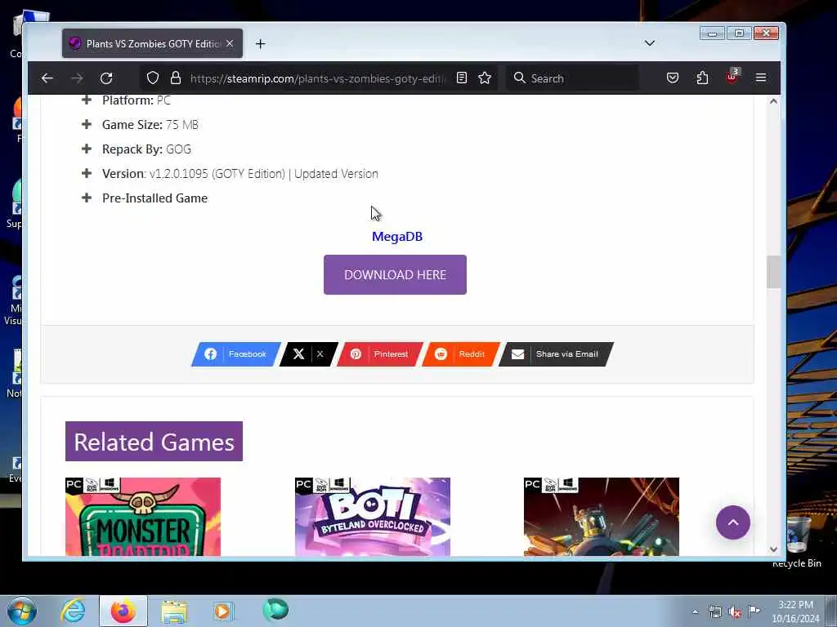Select the Plants VS Zombies GOTY tab
The width and height of the screenshot is (837, 627).
[152, 43]
